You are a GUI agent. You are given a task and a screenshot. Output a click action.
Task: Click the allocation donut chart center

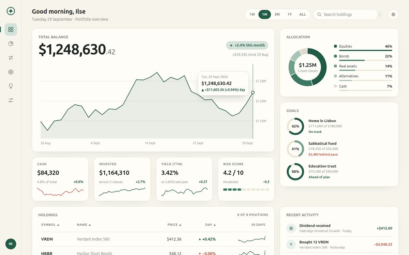(307, 67)
